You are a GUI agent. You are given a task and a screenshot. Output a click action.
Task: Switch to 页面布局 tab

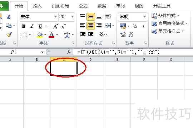tap(60, 6)
